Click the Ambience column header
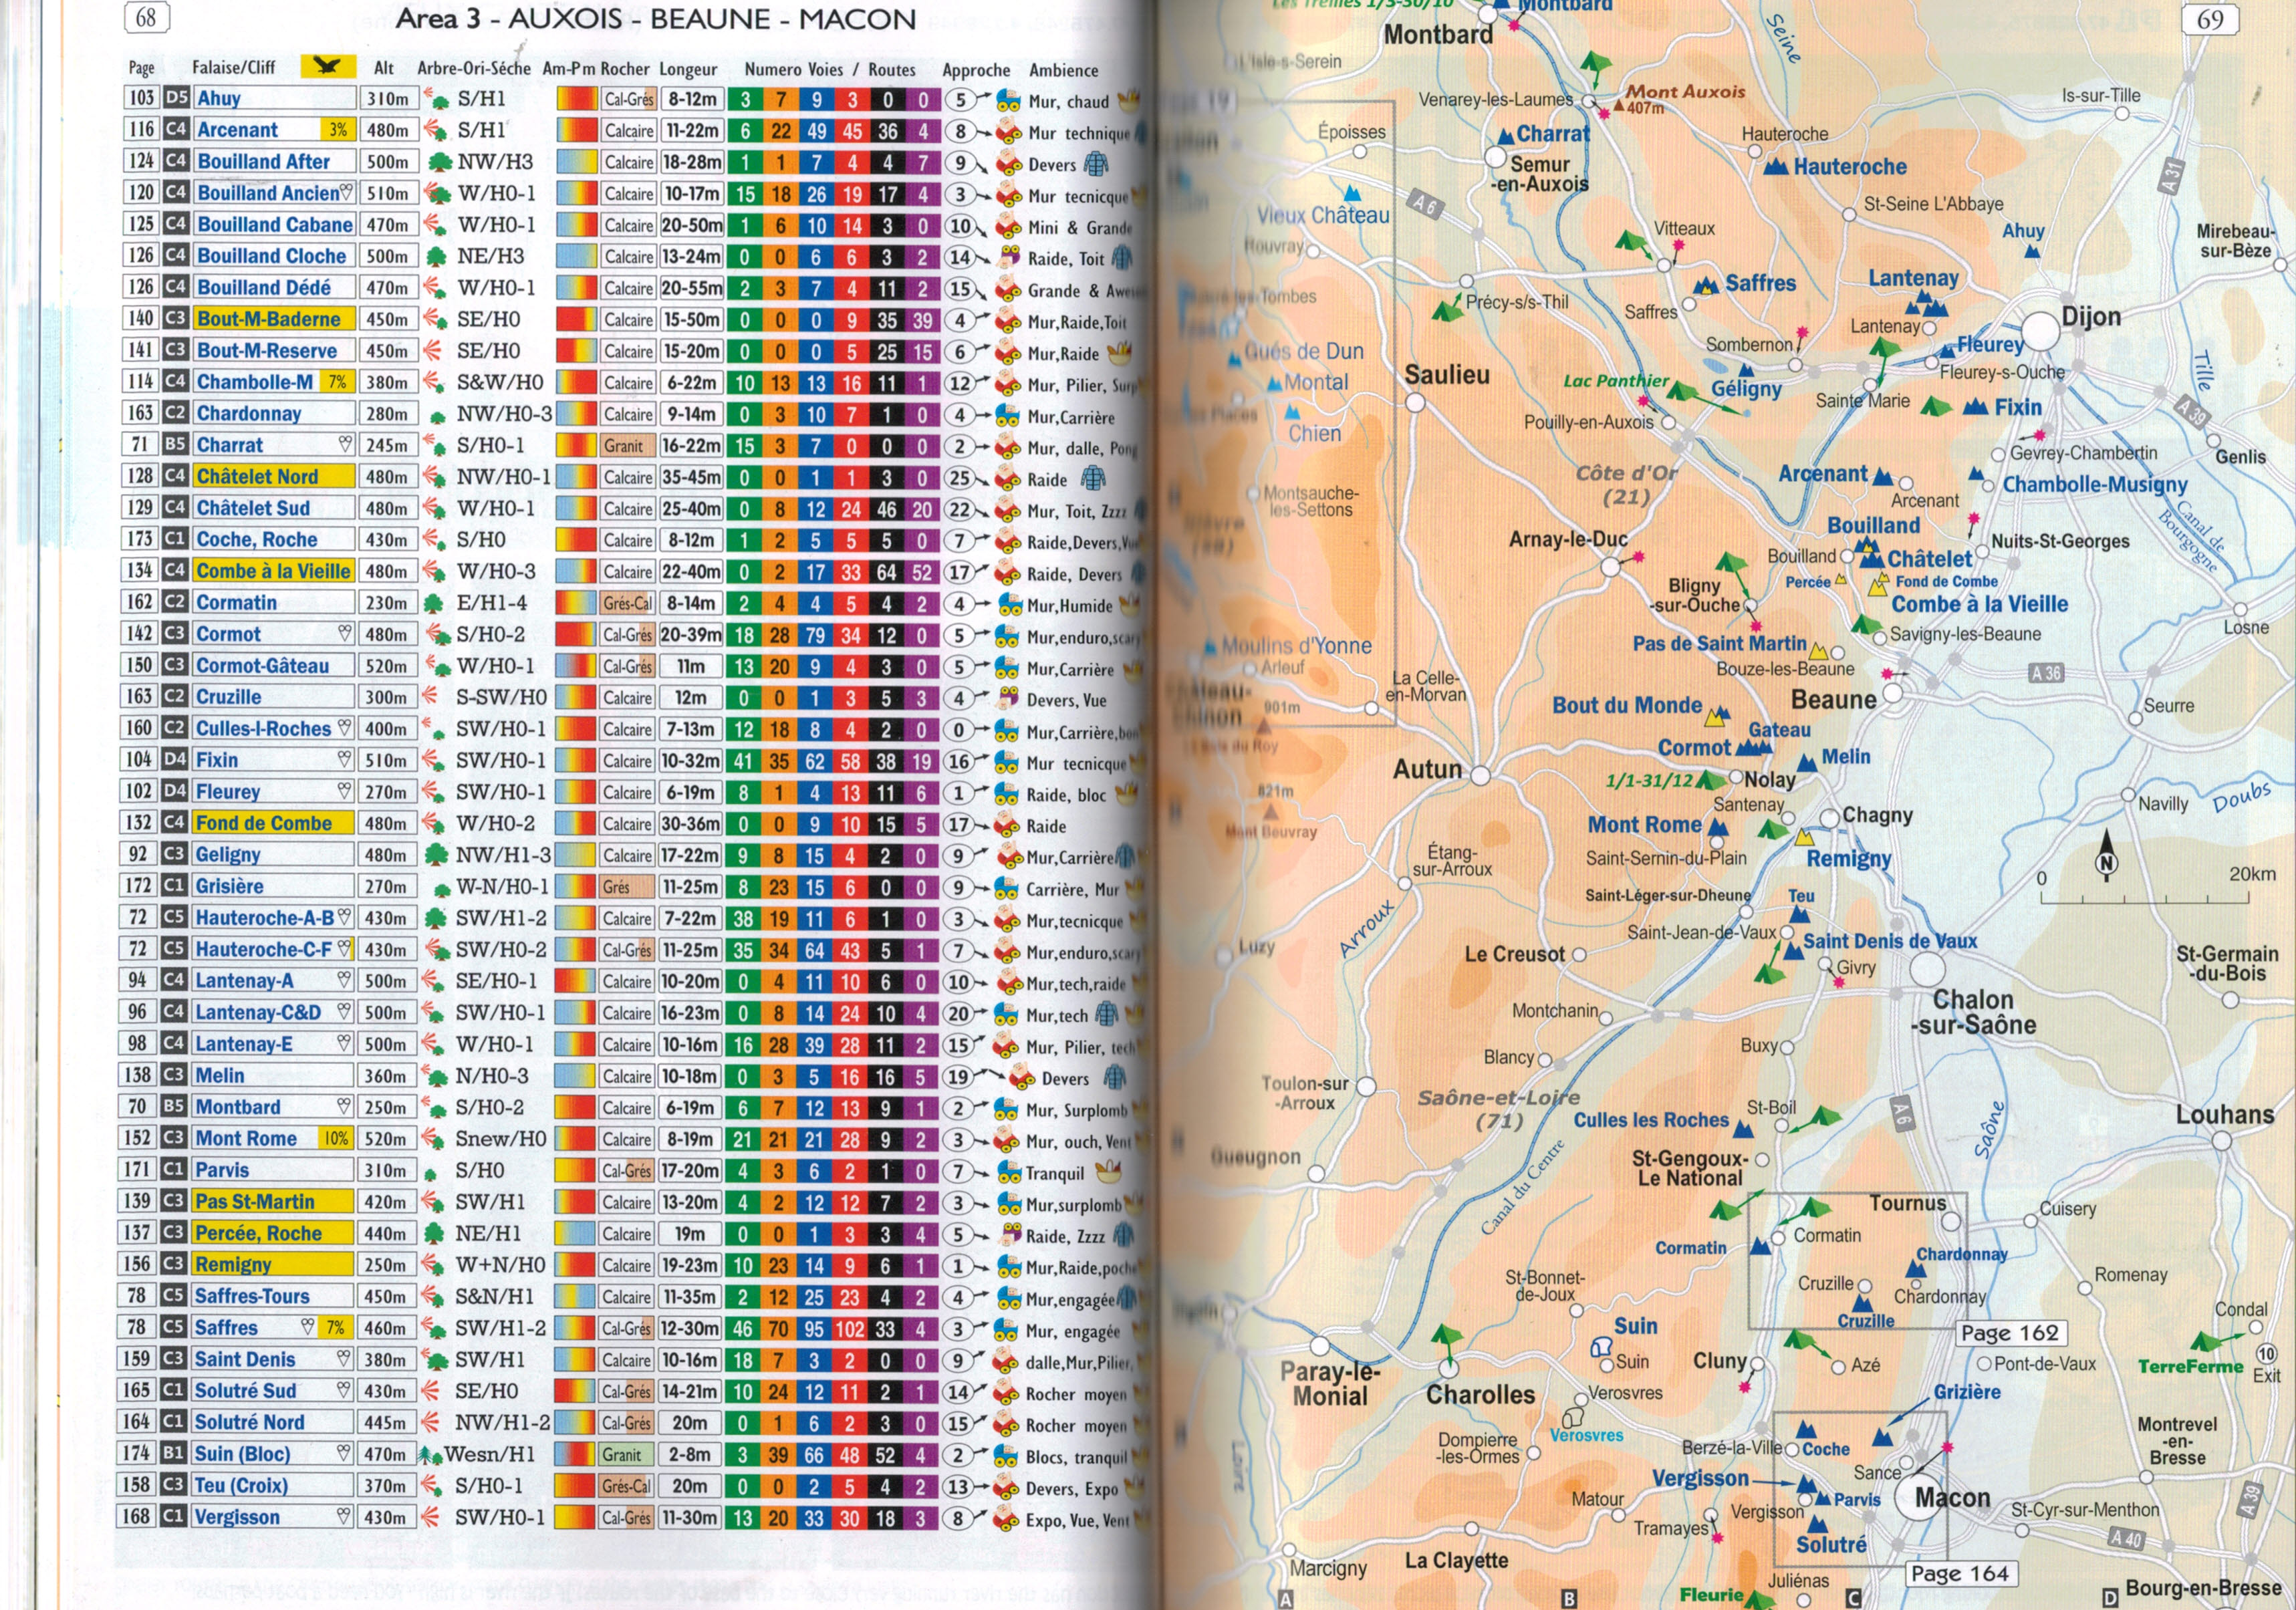The width and height of the screenshot is (2296, 1610). (x=1064, y=70)
